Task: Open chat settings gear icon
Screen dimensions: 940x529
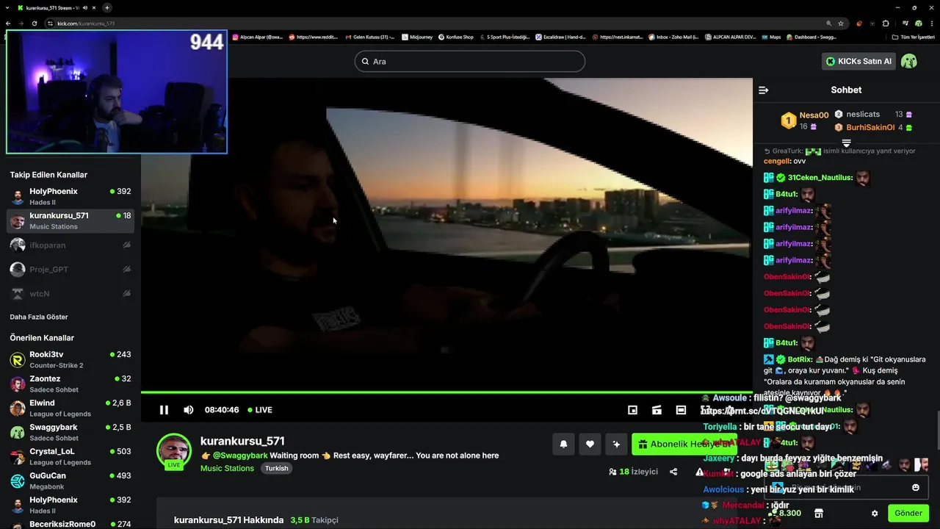Action: click(875, 514)
